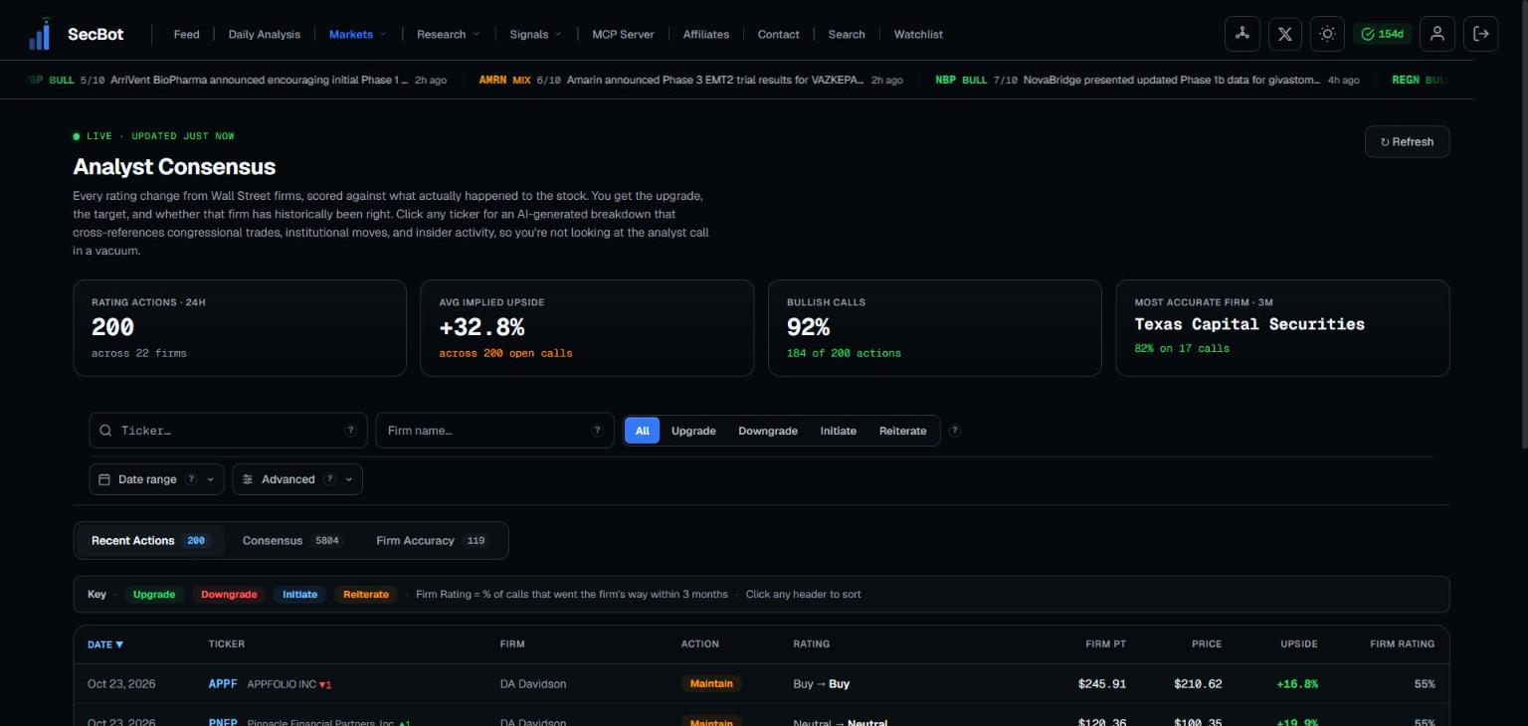Expand the Date range dropdown
This screenshot has height=726, width=1528.
(x=156, y=479)
